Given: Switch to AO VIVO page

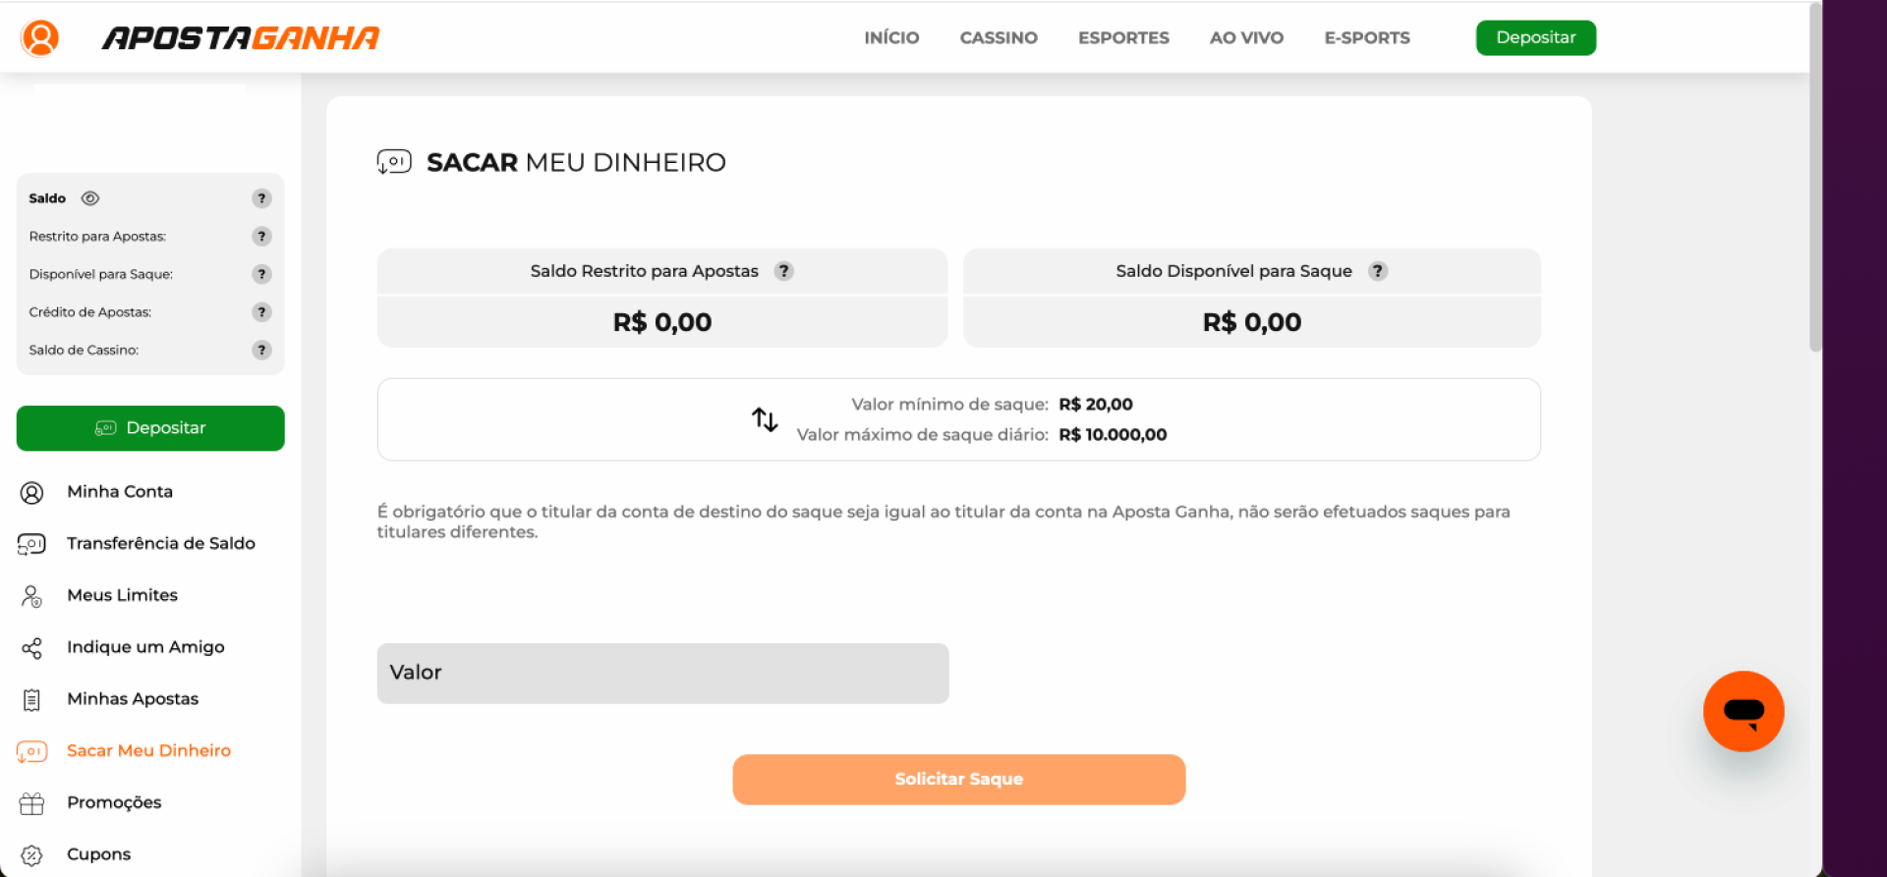Looking at the screenshot, I should 1246,38.
